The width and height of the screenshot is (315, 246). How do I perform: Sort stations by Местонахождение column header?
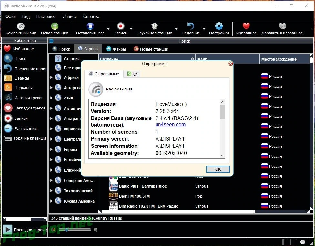coord(284,59)
